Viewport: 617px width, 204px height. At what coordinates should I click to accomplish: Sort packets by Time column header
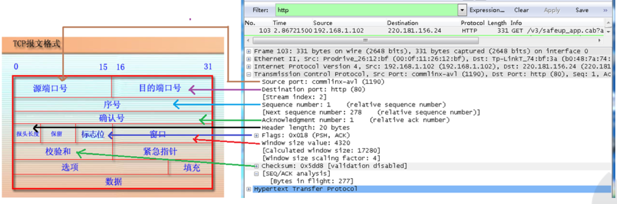280,23
